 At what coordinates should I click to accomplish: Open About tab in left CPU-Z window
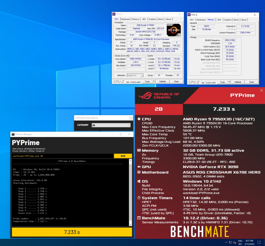click(x=168, y=19)
